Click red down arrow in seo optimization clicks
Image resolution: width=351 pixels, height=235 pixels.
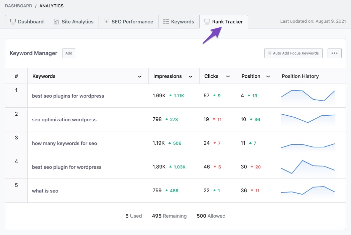tap(214, 119)
